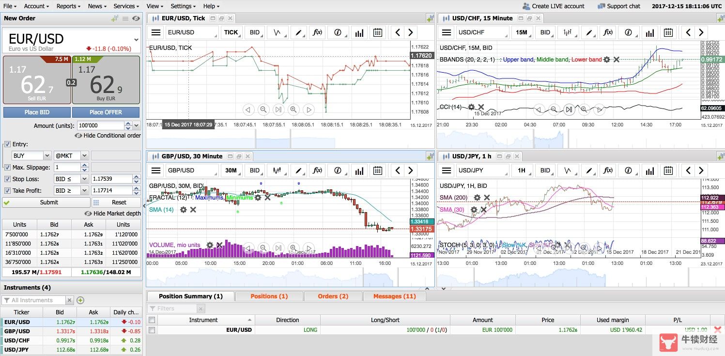The image size is (725, 356).
Task: Open calendar icon in EUR/USD chart toolbar
Action: pos(378,32)
